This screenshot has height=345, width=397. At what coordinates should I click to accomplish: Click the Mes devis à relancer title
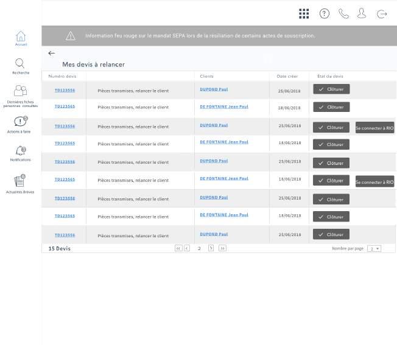coord(93,64)
